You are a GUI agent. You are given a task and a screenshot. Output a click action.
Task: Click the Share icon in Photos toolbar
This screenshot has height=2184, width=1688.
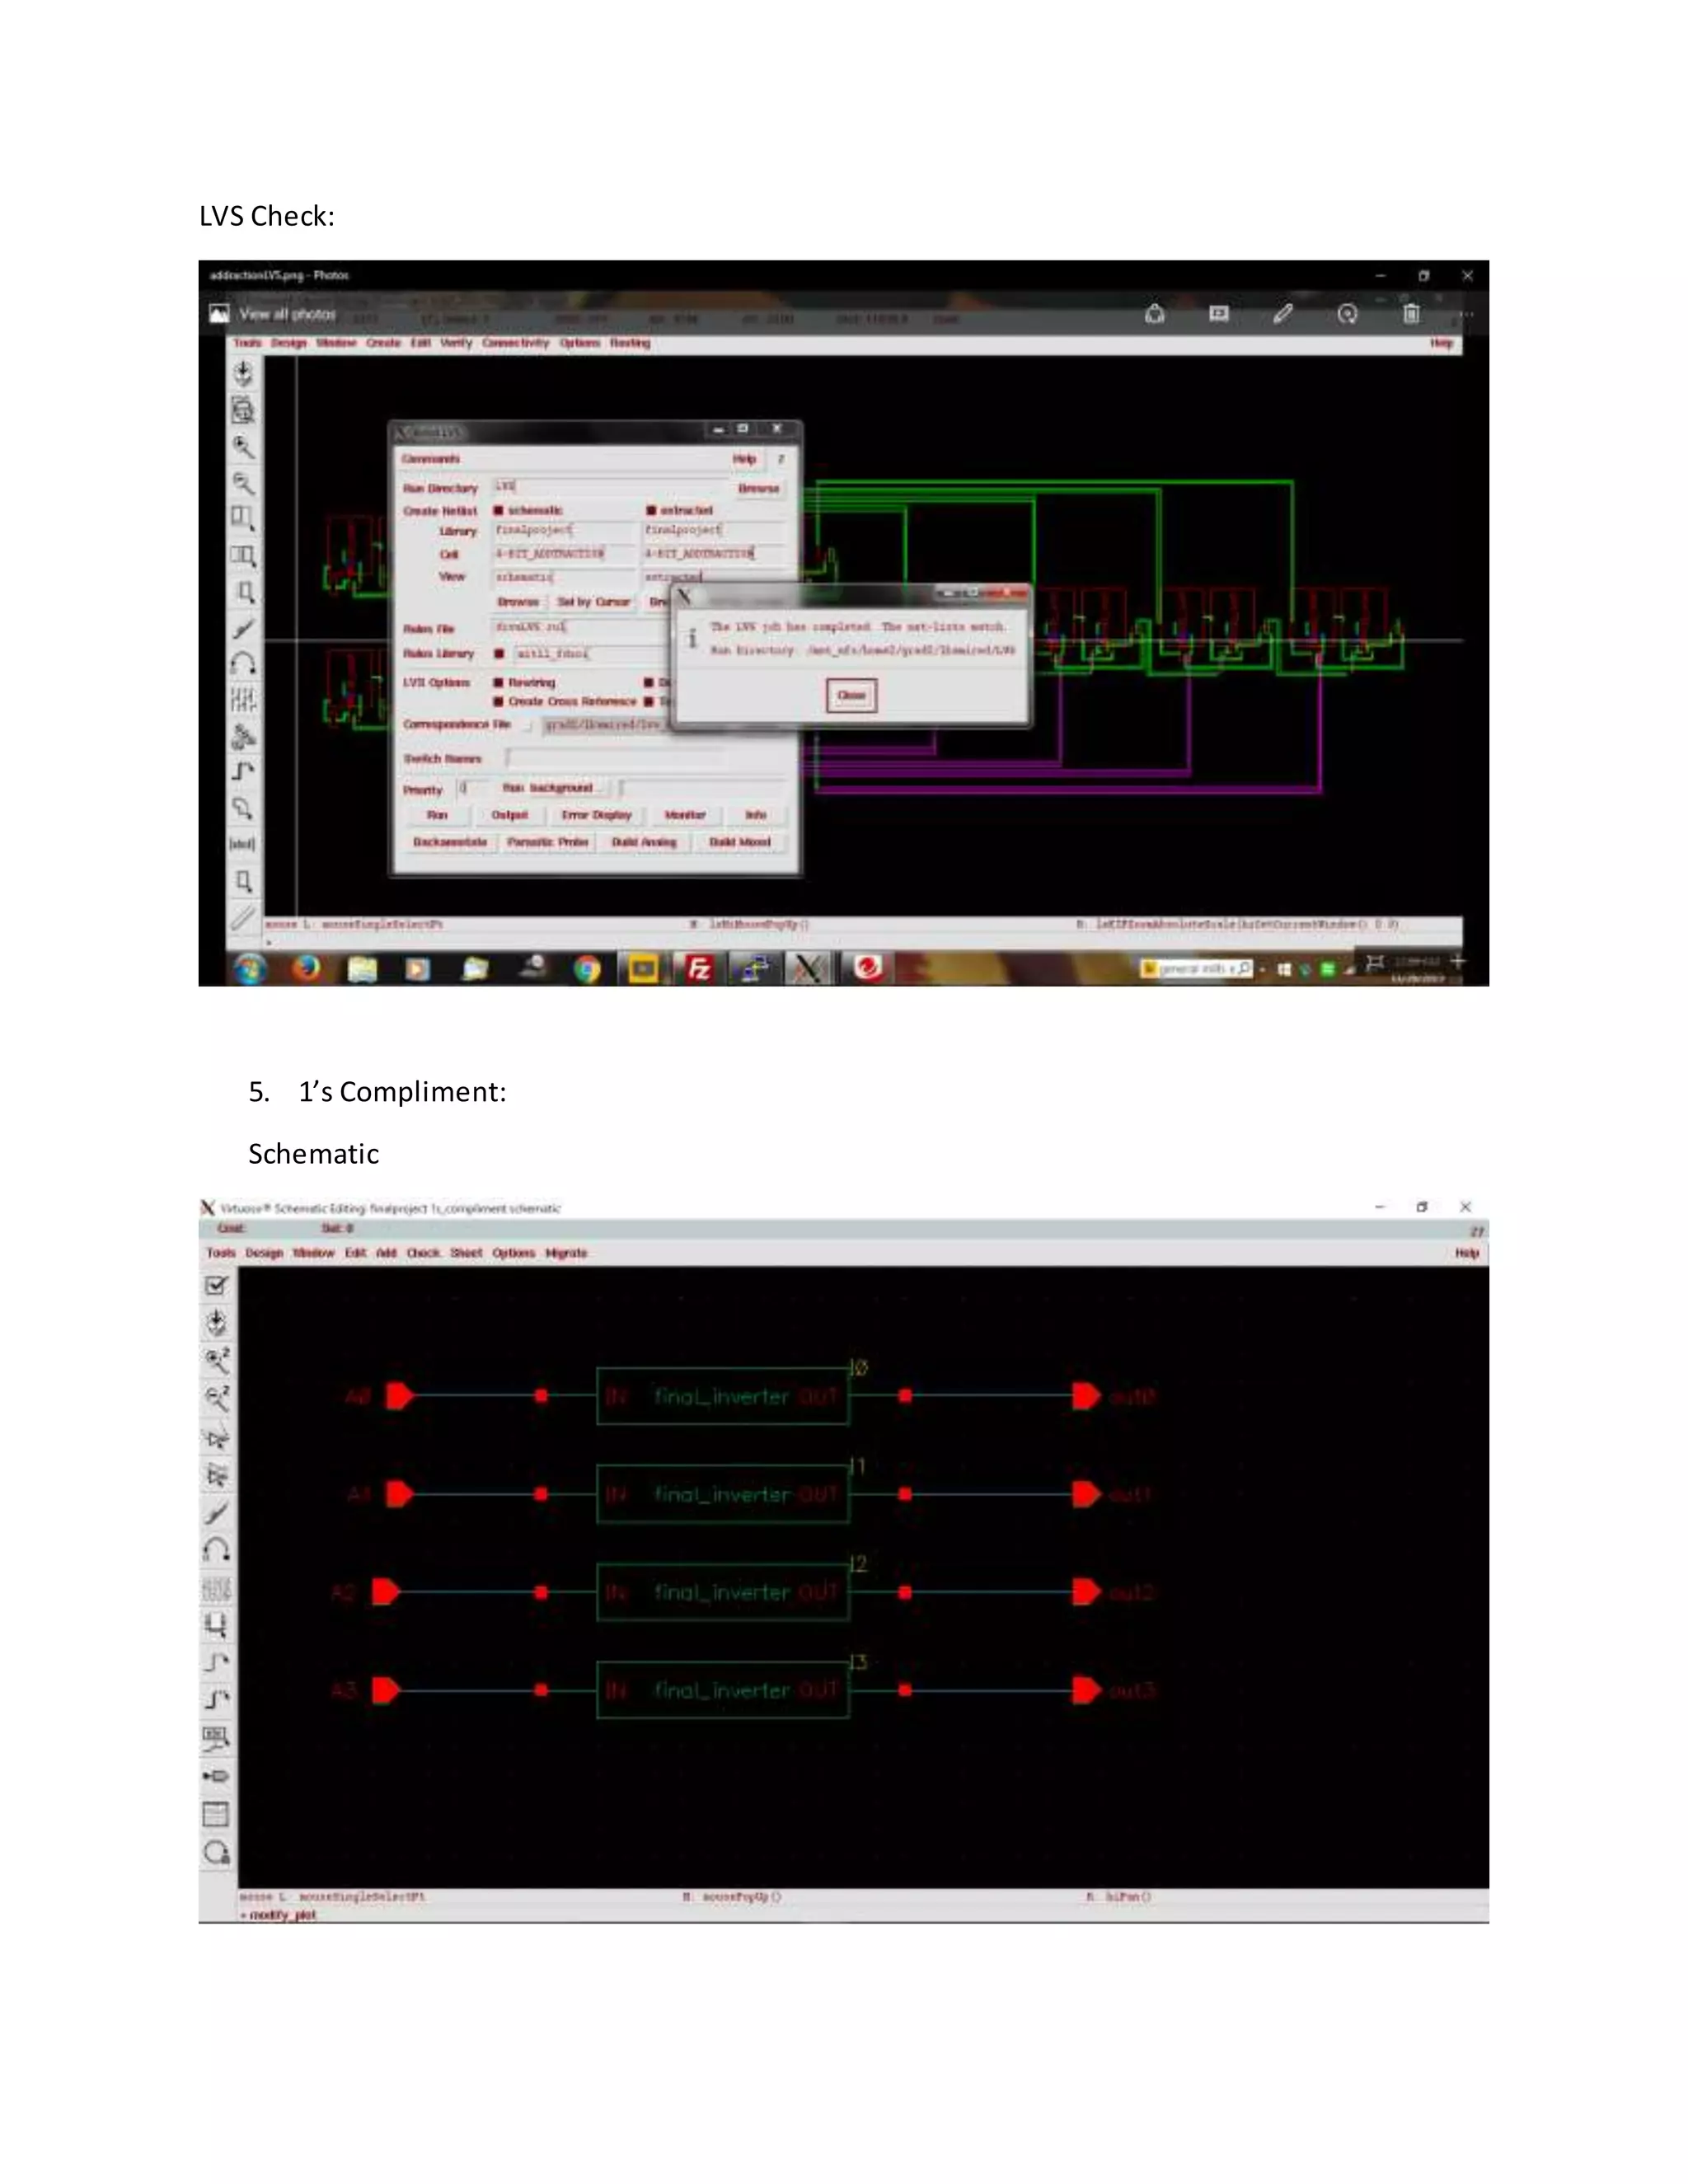(x=1155, y=314)
